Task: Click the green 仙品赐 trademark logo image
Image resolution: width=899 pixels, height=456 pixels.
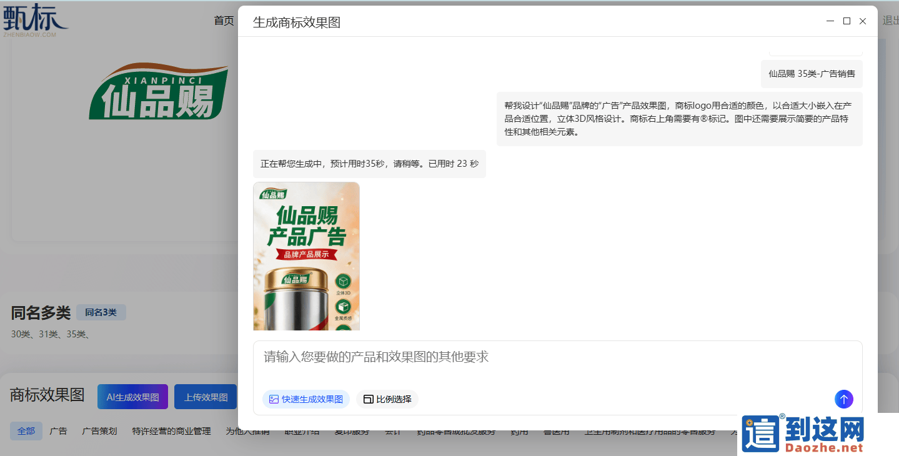Action: click(x=159, y=91)
